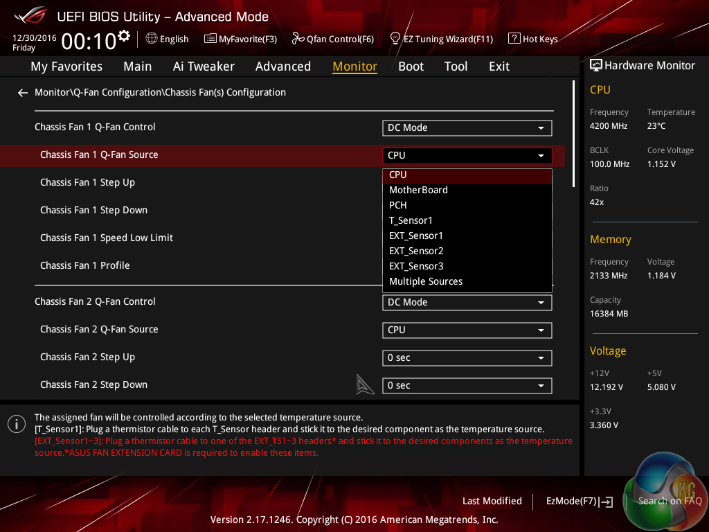Click the globe language icon

click(x=152, y=39)
